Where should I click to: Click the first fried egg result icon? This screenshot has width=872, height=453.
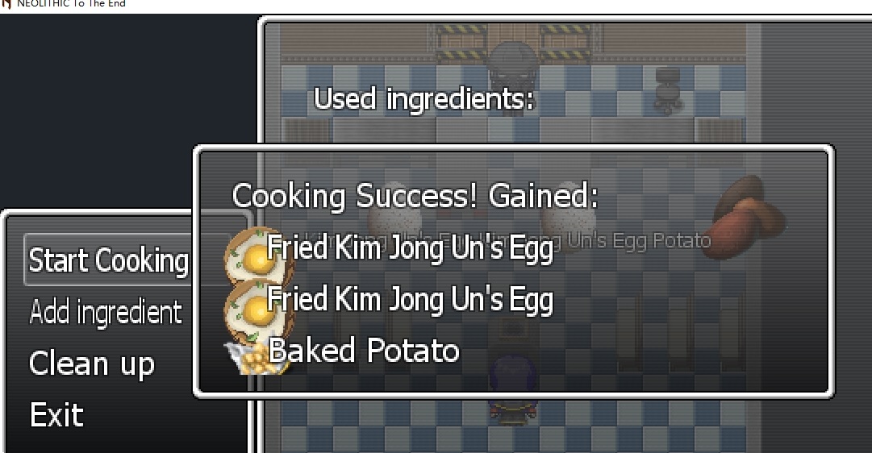[x=259, y=255]
